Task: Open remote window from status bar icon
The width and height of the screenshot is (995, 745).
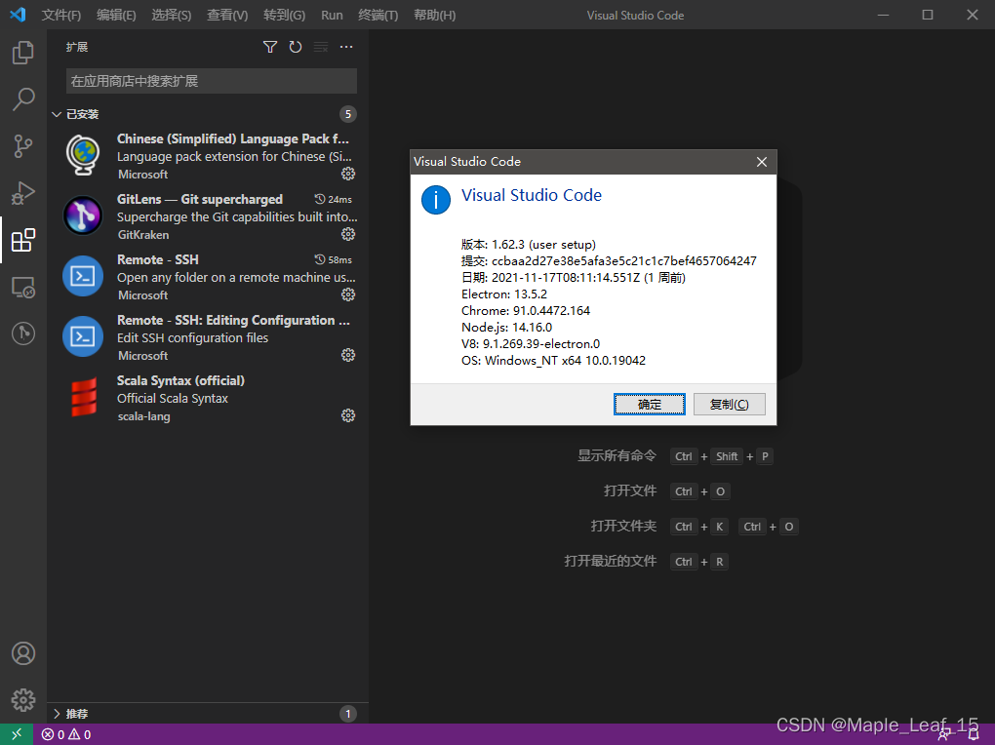Action: point(17,734)
